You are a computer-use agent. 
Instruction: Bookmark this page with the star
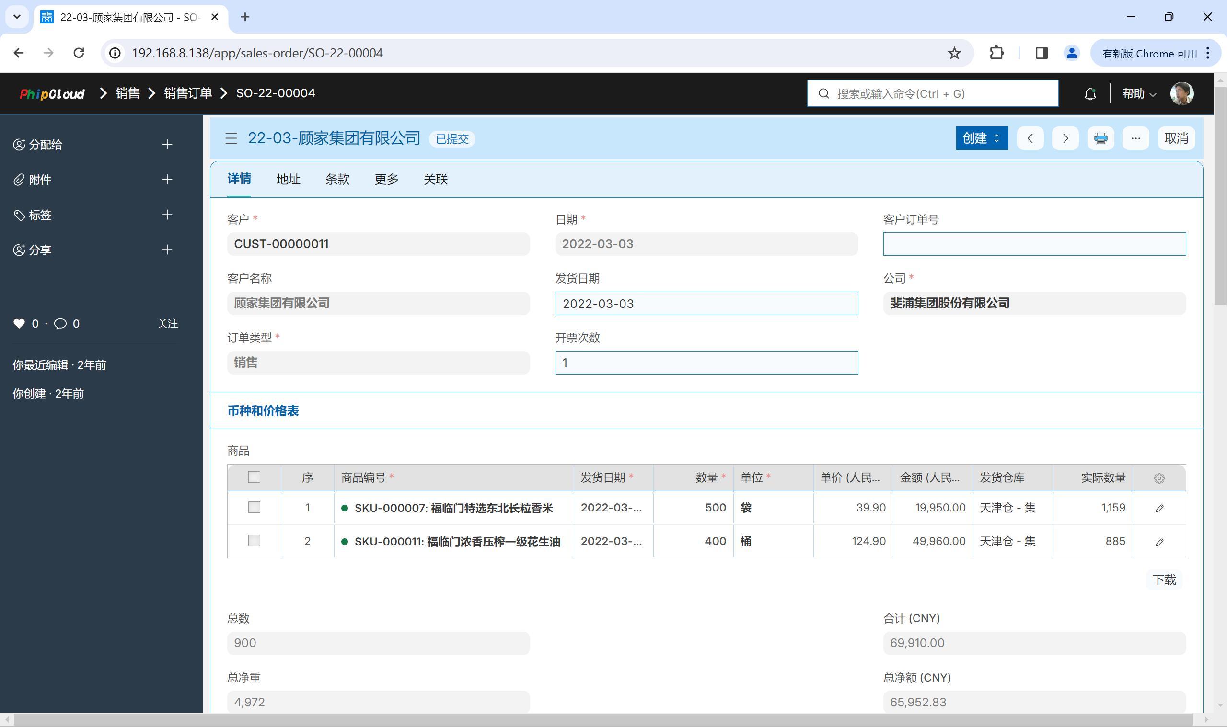954,53
